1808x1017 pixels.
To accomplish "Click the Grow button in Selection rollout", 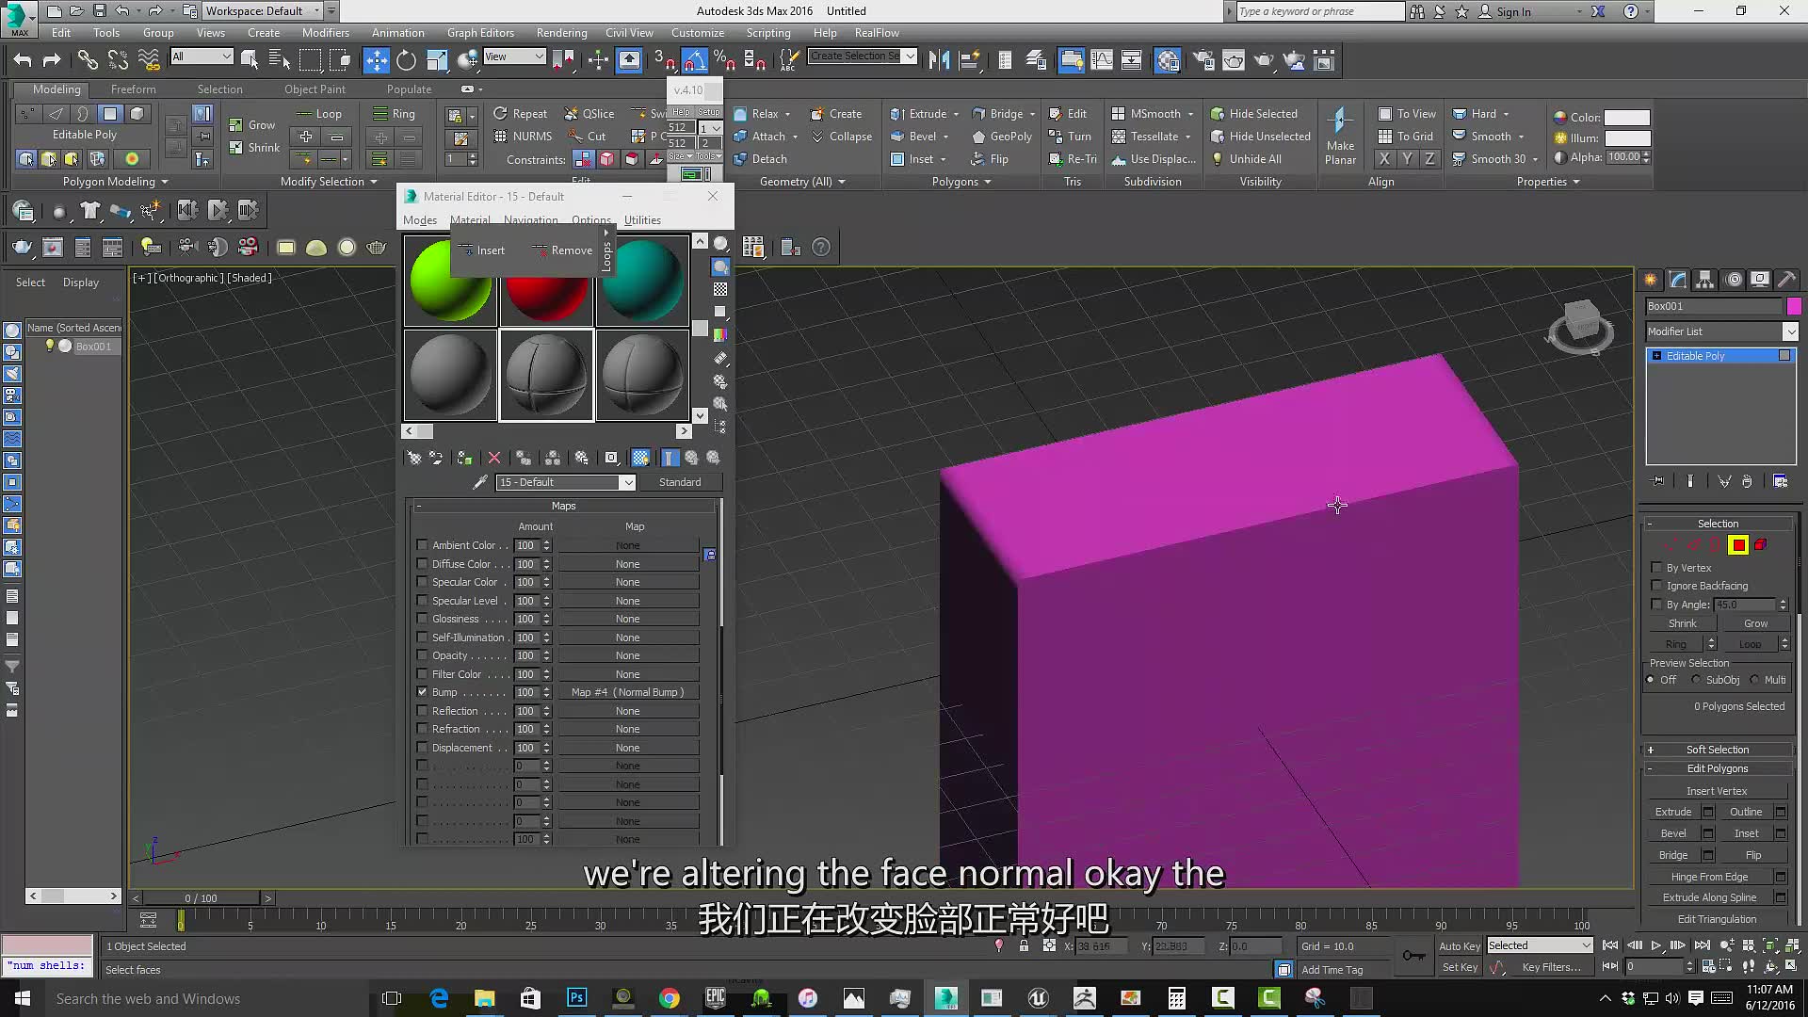I will [x=1755, y=623].
